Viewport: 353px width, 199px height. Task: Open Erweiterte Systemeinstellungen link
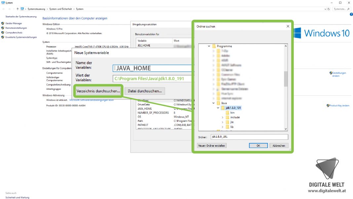pyautogui.click(x=21, y=37)
